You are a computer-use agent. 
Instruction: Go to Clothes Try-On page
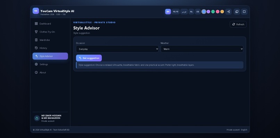click(50, 32)
